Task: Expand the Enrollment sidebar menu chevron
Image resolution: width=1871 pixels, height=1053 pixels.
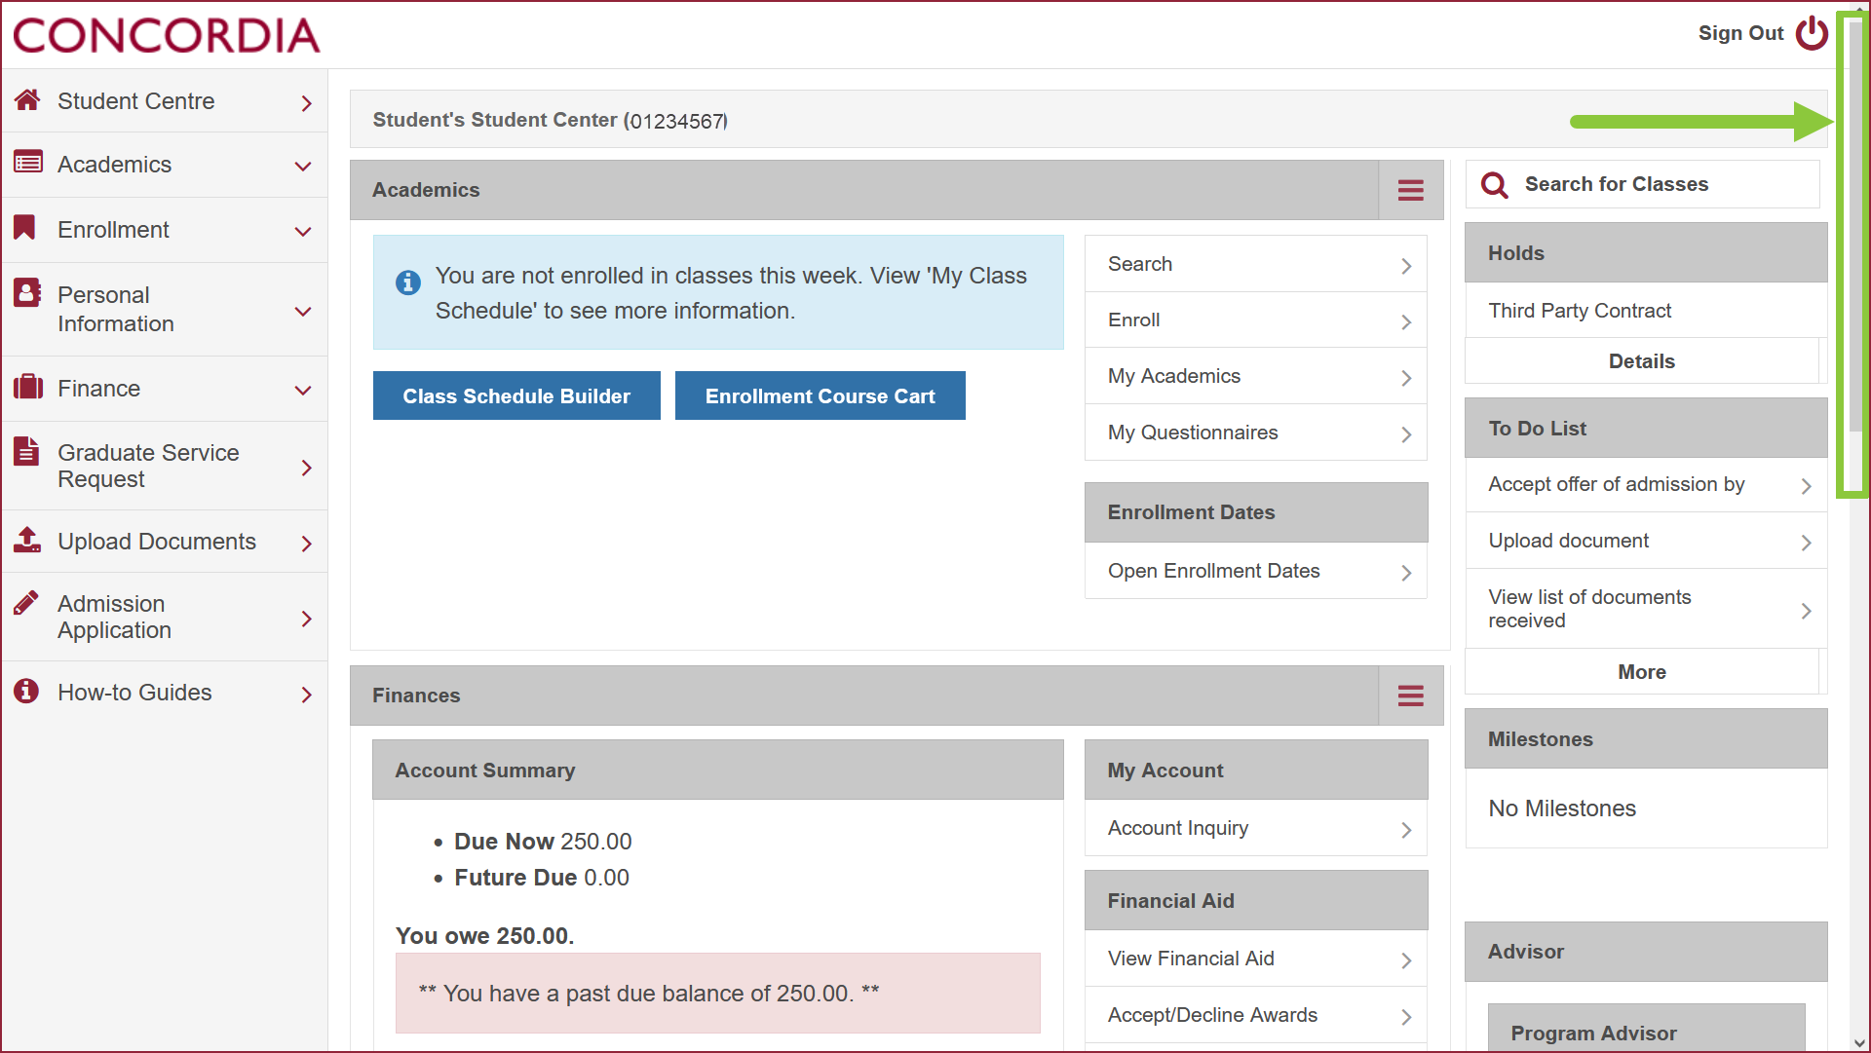Action: coord(303,231)
